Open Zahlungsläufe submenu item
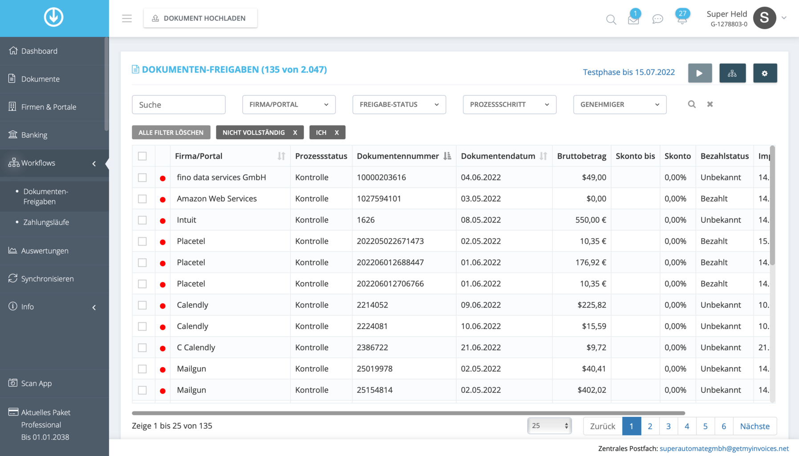 coord(46,222)
